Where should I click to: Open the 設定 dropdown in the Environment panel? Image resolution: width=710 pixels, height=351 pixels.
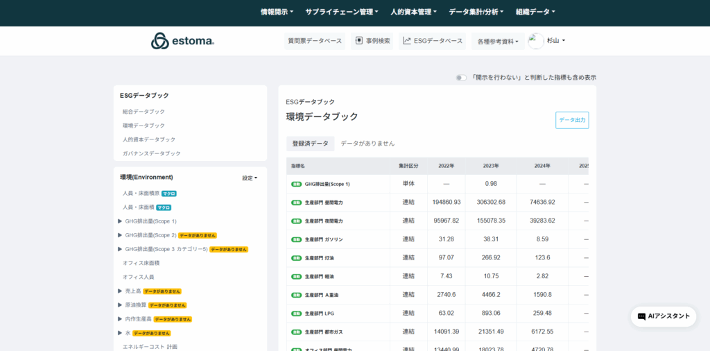(250, 178)
